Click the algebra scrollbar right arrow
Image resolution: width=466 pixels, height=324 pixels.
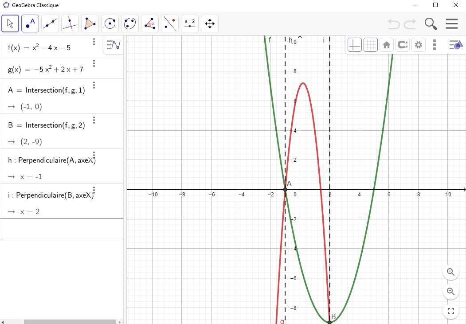pos(119,322)
